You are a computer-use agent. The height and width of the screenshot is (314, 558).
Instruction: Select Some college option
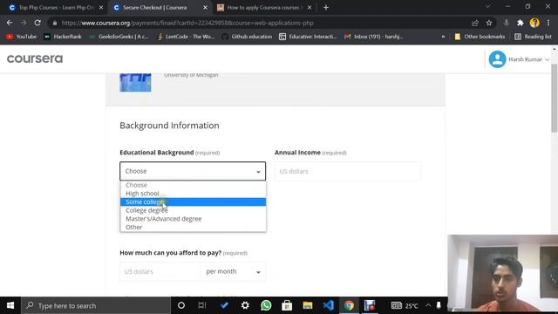[x=193, y=201]
